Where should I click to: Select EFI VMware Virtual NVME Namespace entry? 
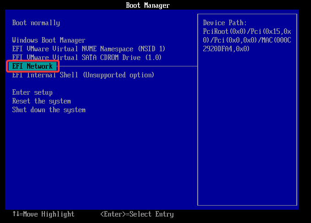(89, 49)
